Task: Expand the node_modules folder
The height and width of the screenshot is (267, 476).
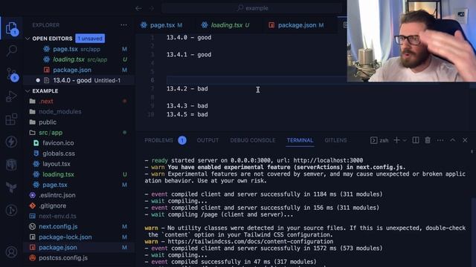Action: [79, 112]
